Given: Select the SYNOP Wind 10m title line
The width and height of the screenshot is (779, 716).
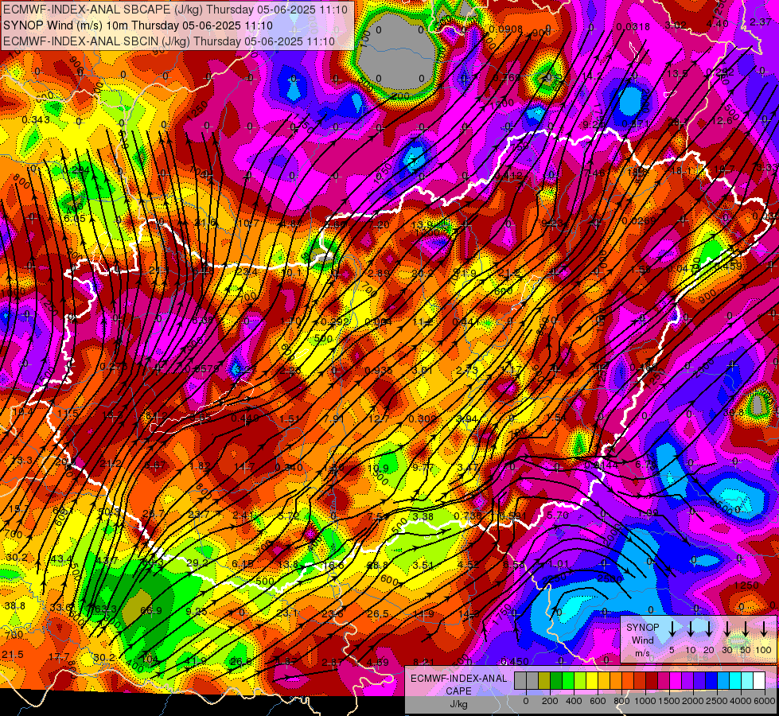Looking at the screenshot, I should click(x=138, y=25).
